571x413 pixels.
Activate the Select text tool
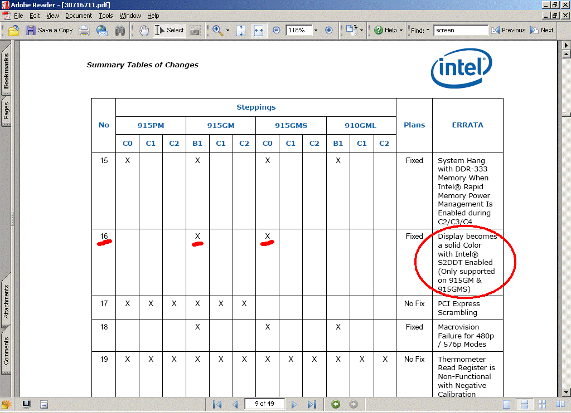point(170,30)
